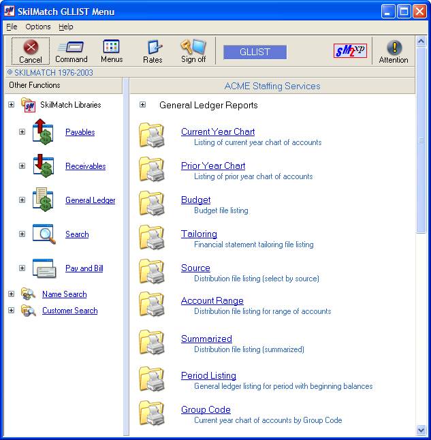
Task: Click the Attention exclamation icon
Action: [x=394, y=48]
